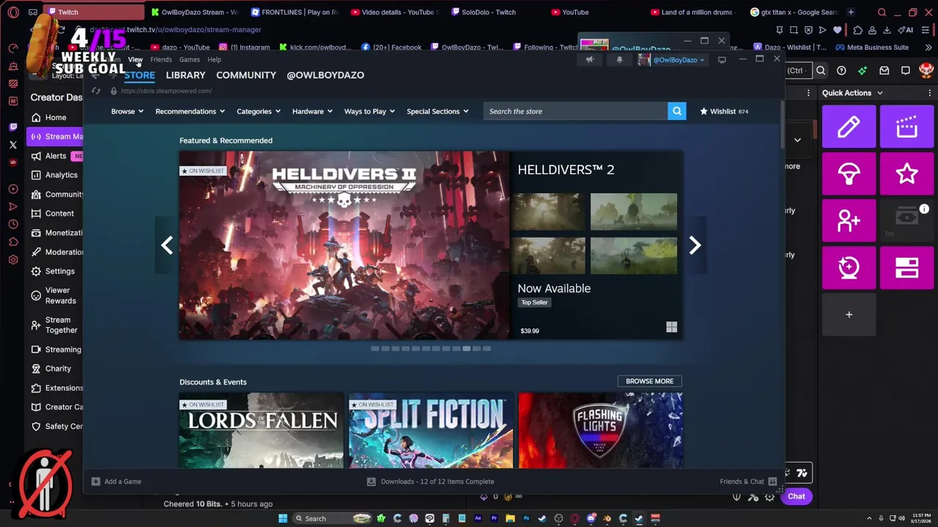
Task: Open Opera extensions puzzle icon
Action: point(857,30)
